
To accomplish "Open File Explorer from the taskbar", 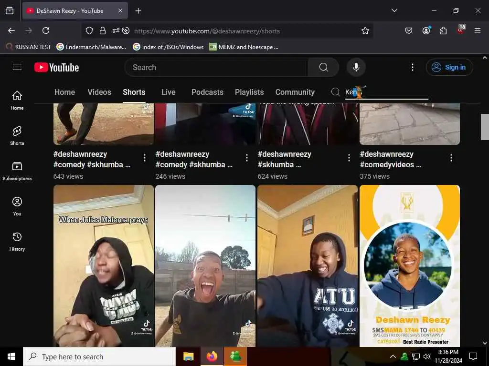I will pos(188,356).
